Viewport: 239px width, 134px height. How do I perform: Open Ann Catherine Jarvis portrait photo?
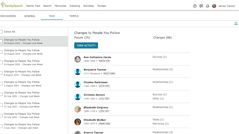(78, 59)
